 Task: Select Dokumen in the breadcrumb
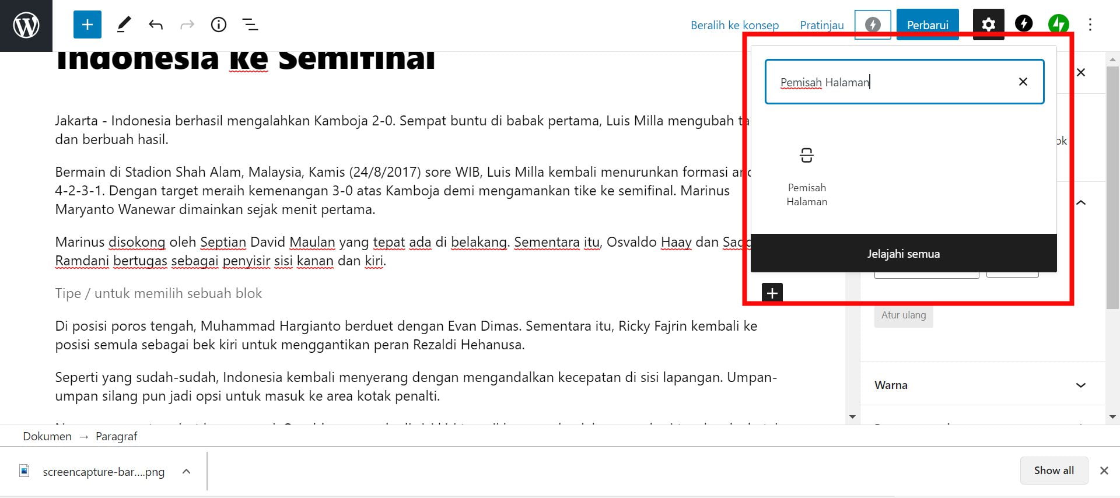click(47, 436)
